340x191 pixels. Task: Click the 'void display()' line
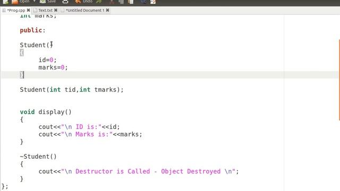click(46, 112)
